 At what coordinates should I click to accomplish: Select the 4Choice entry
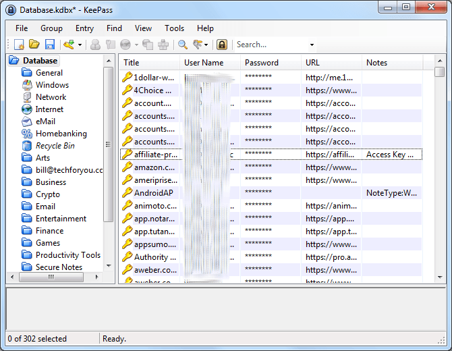[271, 90]
